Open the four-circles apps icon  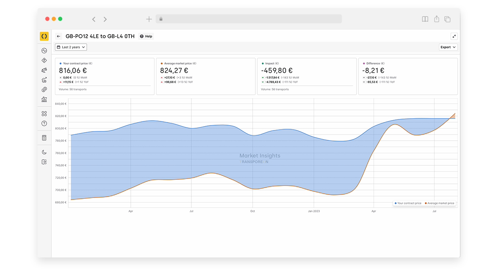(x=44, y=114)
